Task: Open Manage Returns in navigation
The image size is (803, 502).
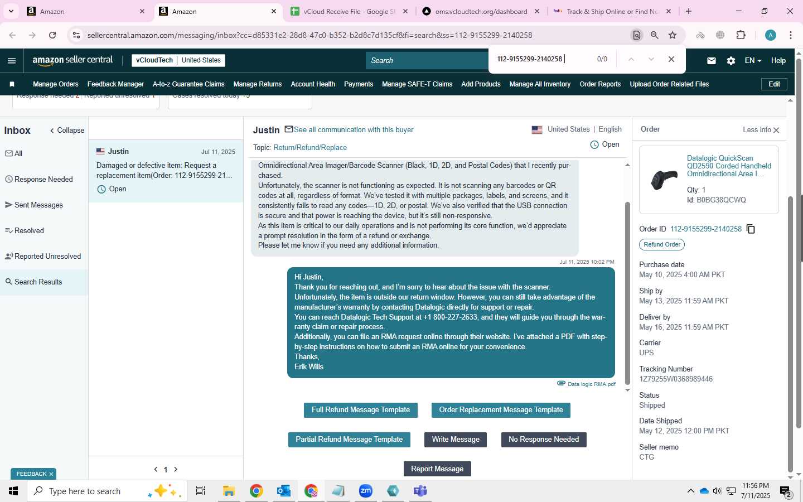Action: click(x=258, y=84)
